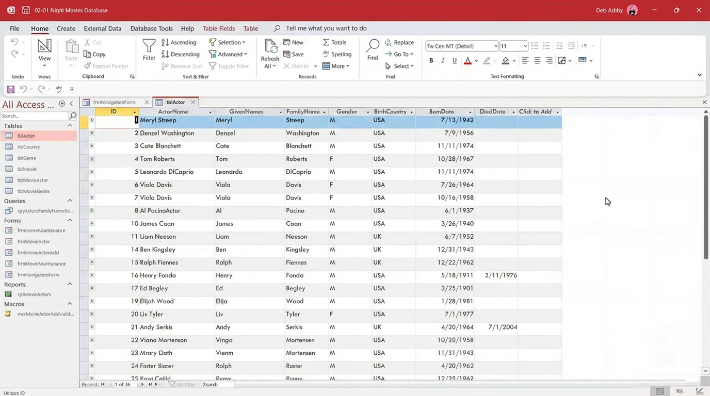Click New record button
Image resolution: width=710 pixels, height=396 pixels.
click(x=293, y=42)
